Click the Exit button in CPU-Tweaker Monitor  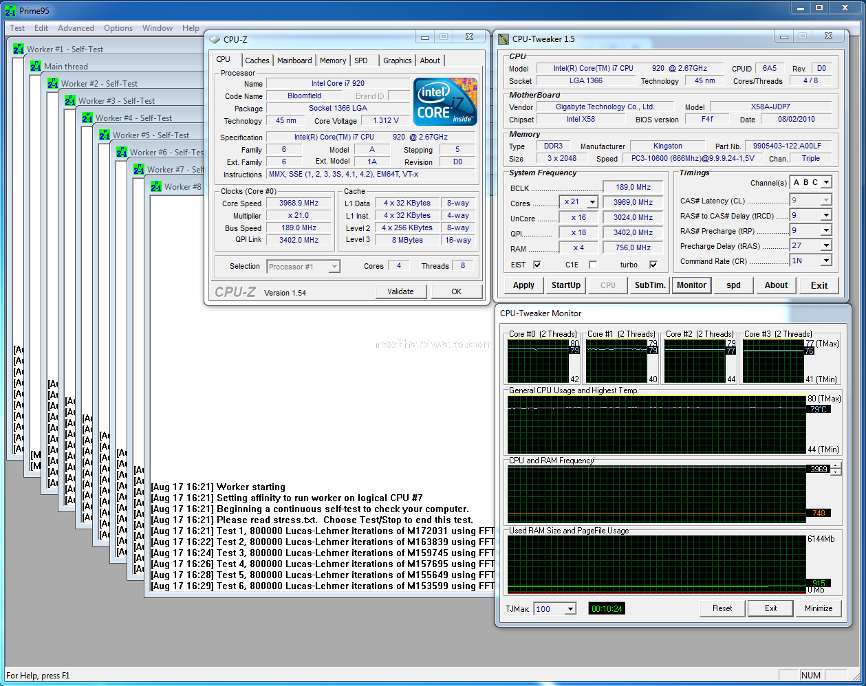pyautogui.click(x=771, y=608)
